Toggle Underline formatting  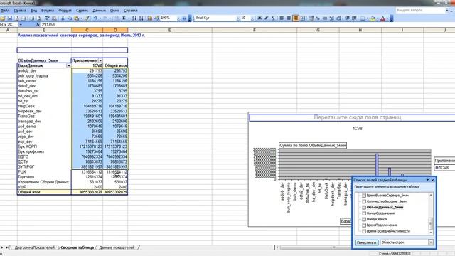(x=273, y=18)
